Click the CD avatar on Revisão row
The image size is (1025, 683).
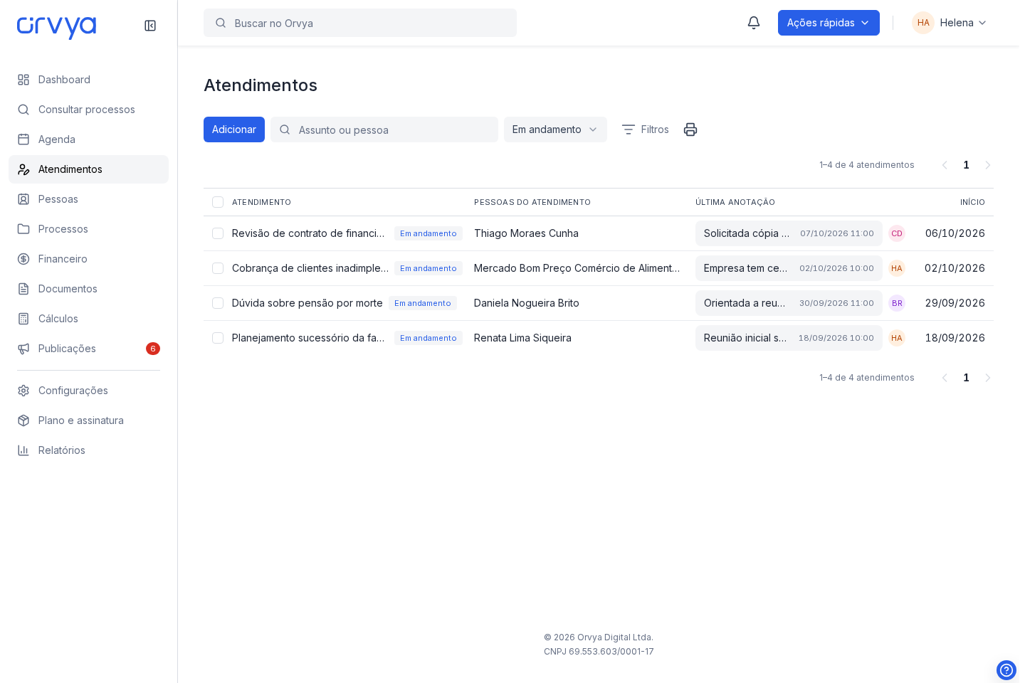pos(897,233)
